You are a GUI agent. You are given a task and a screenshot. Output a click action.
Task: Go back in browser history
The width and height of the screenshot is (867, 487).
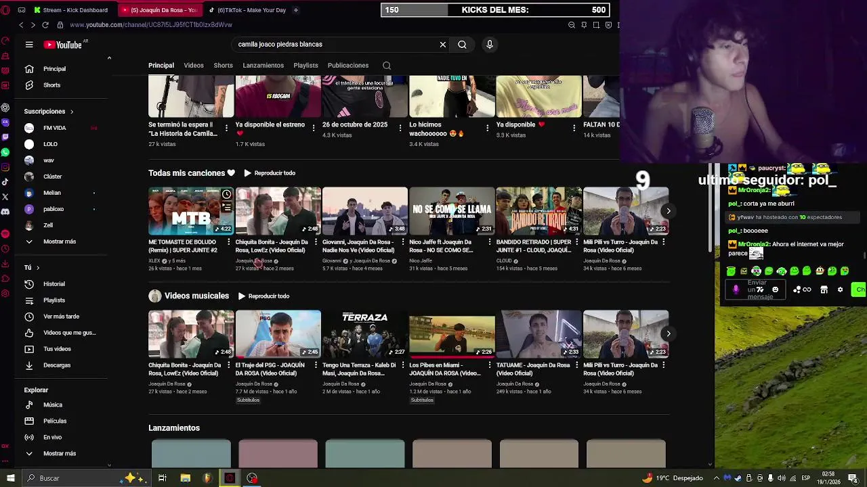21,25
